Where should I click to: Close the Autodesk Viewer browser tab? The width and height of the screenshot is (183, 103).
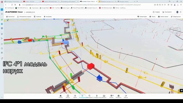pyautogui.click(x=97, y=1)
